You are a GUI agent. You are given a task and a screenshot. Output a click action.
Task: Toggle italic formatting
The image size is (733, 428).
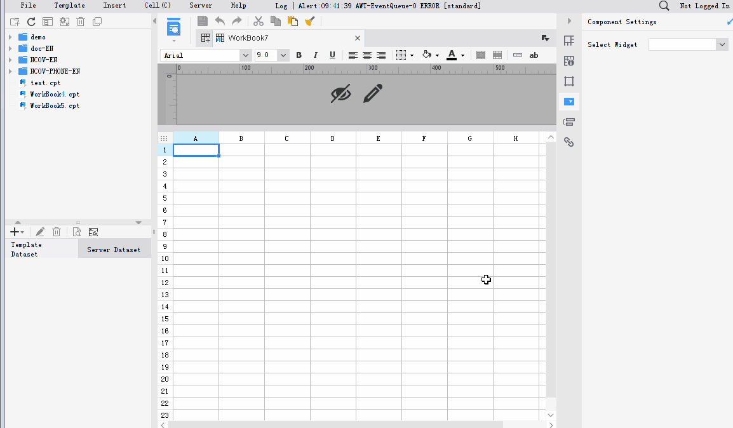coord(316,55)
